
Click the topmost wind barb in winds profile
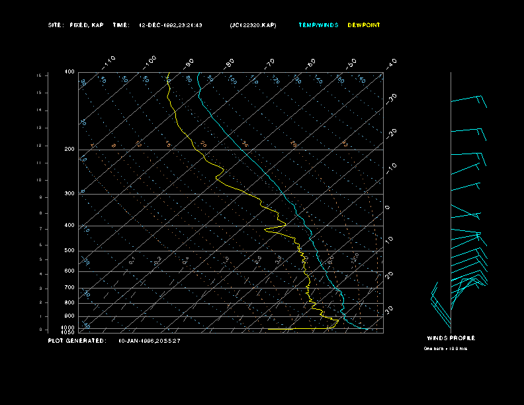(469, 101)
